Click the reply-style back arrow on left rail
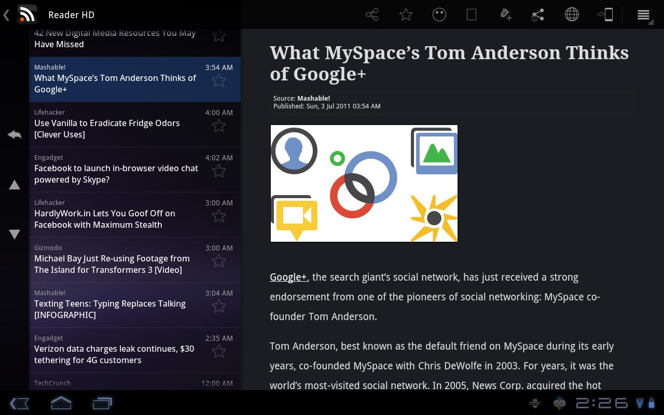Screen dimensions: 664x415 pyautogui.click(x=15, y=135)
